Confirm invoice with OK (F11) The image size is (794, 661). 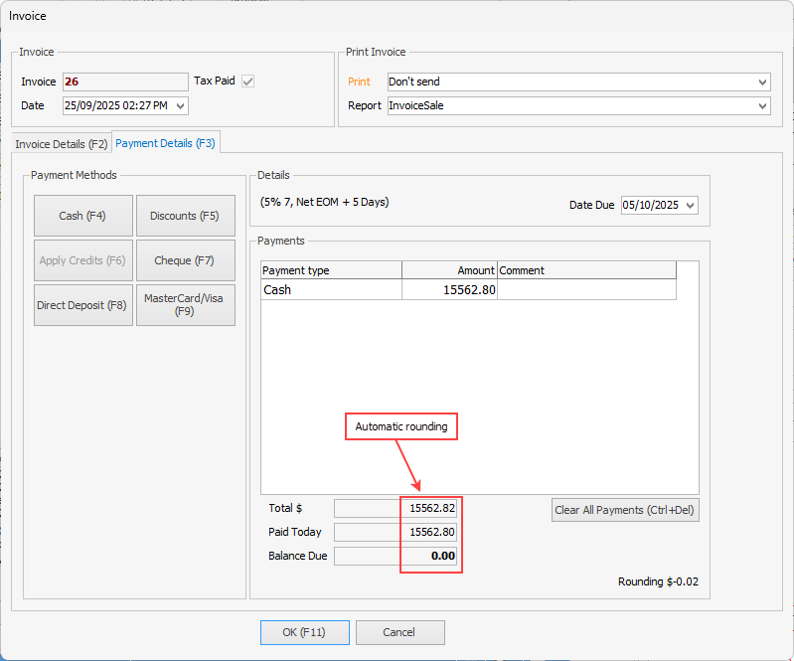pos(305,632)
